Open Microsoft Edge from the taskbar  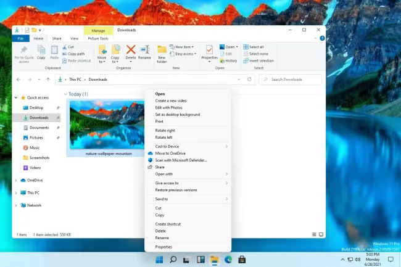228,260
